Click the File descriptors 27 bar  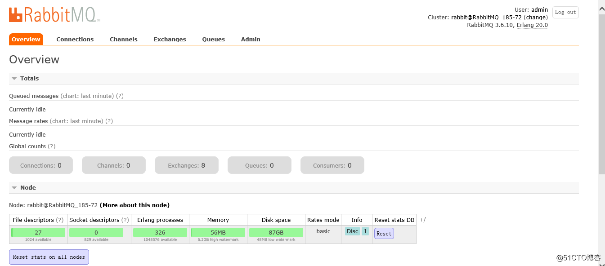[38, 232]
